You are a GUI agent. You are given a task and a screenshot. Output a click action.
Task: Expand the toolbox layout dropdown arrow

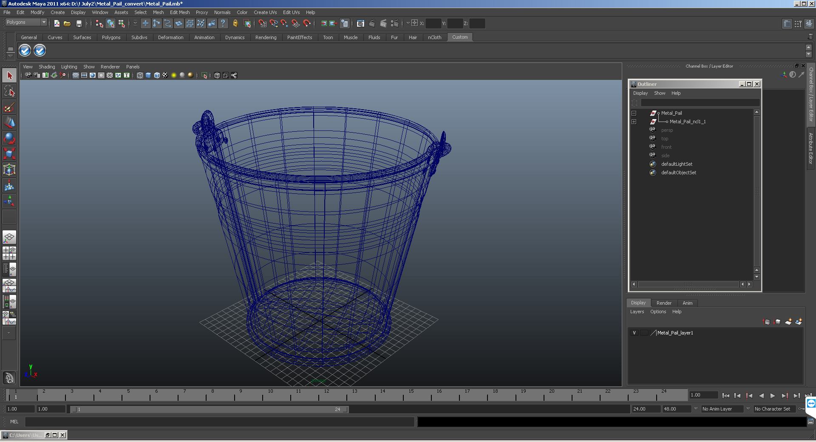(x=8, y=333)
